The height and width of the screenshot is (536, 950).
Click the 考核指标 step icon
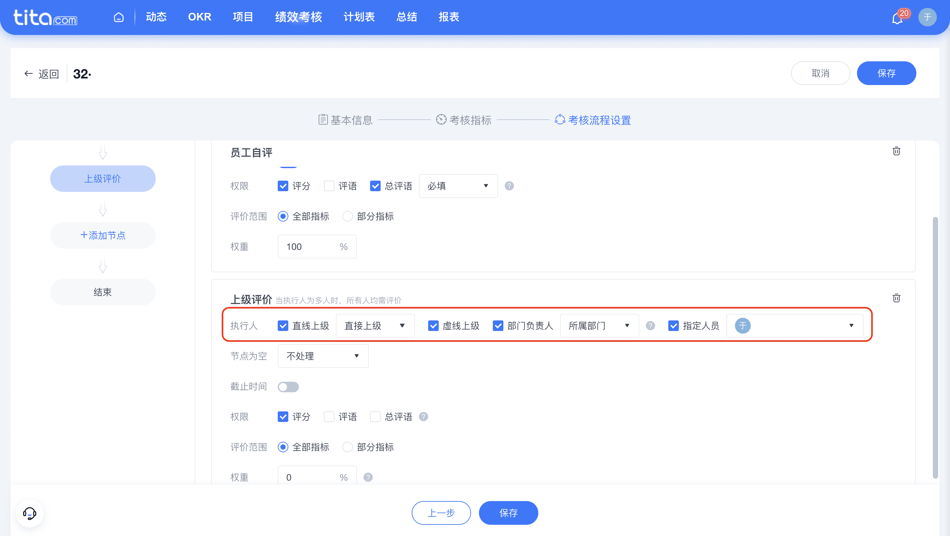pyautogui.click(x=441, y=119)
